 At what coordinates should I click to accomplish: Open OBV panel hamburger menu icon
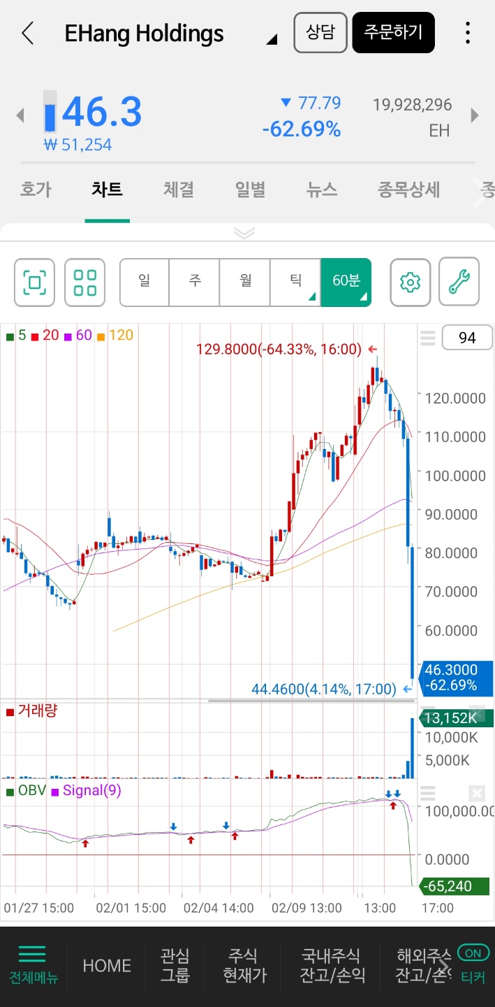(427, 794)
